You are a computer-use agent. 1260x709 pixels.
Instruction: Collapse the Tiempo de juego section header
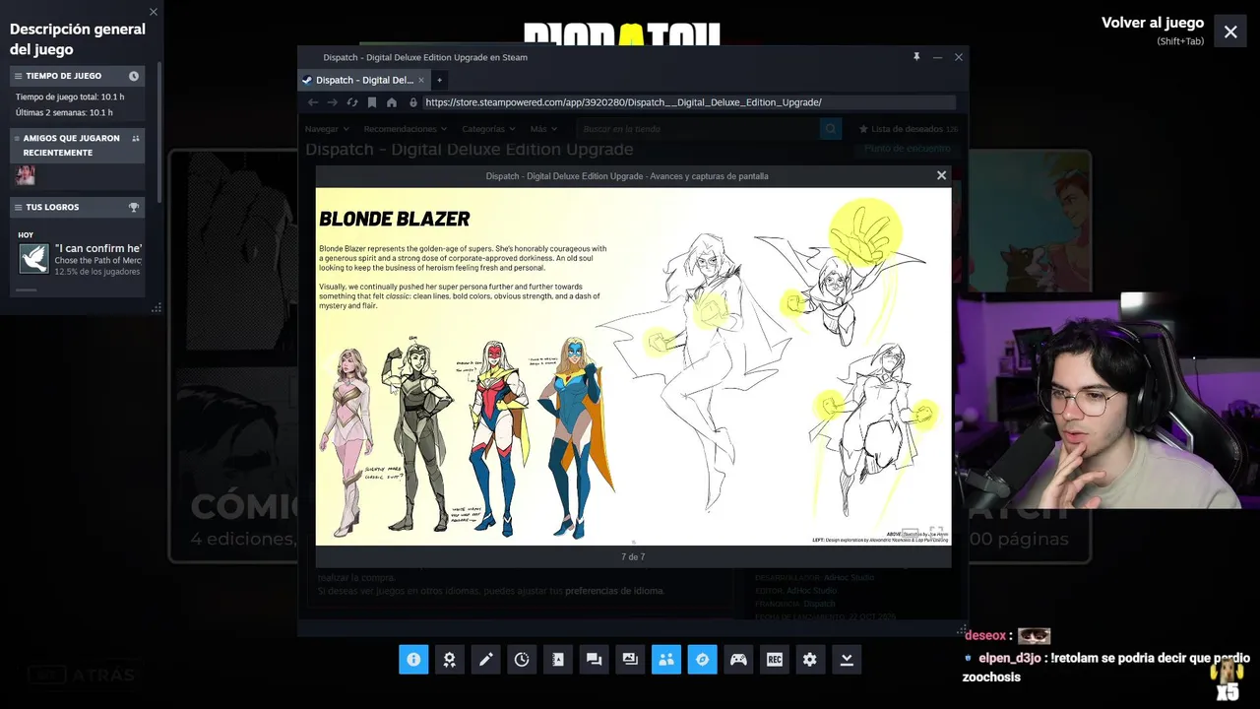(77, 76)
